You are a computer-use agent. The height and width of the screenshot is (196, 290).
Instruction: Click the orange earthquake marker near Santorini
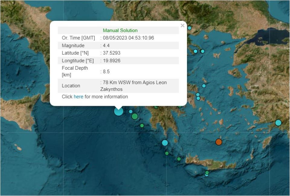219,141
